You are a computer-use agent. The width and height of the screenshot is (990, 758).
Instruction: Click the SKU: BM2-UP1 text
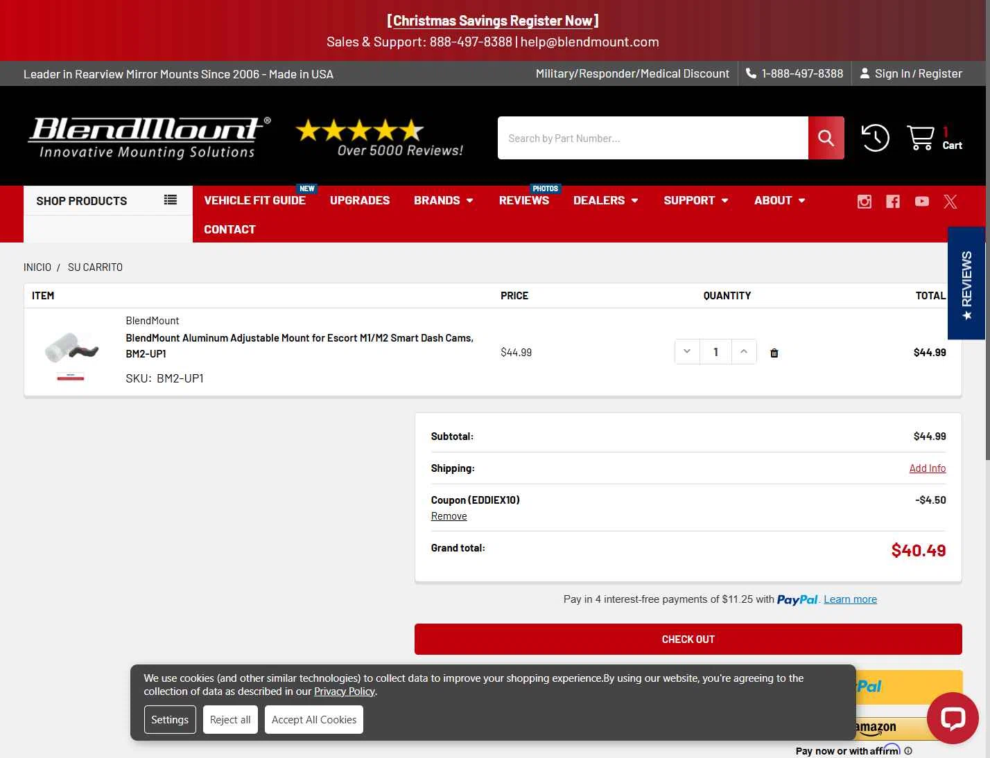tap(164, 378)
